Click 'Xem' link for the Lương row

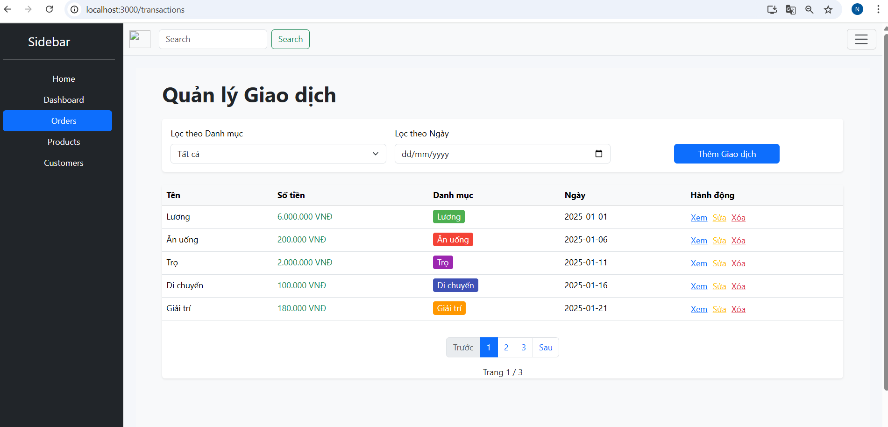click(x=698, y=218)
